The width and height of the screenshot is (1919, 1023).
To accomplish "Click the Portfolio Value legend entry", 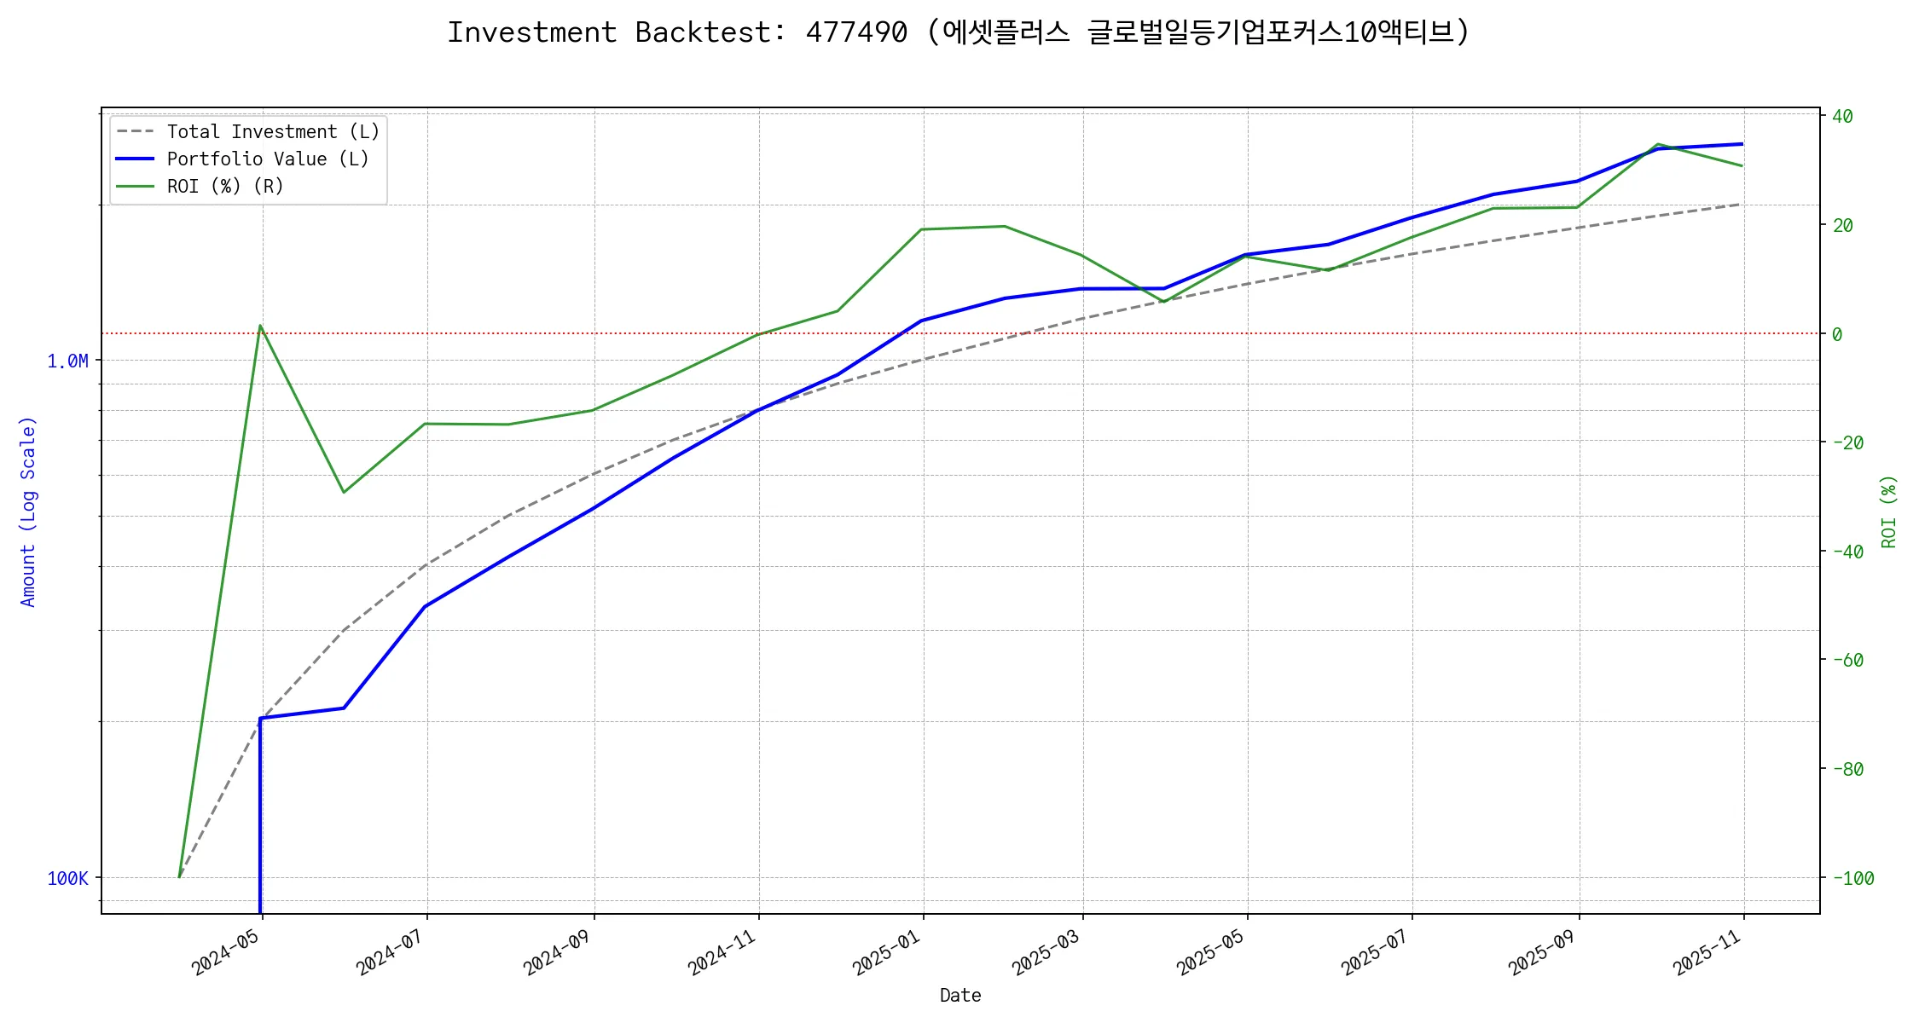I will pos(268,159).
